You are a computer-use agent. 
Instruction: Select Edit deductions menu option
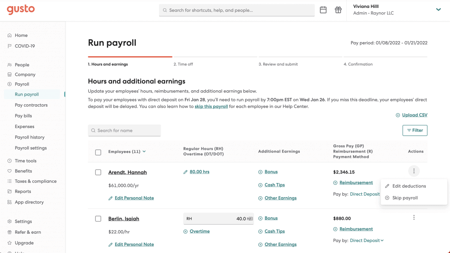(409, 186)
